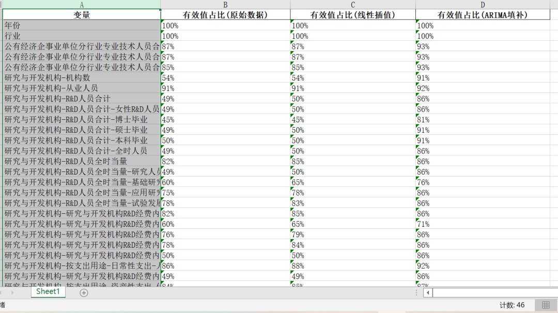Image resolution: width=558 pixels, height=313 pixels.
Task: Click 91% in column C of 从业人员 row
Action: (x=353, y=88)
